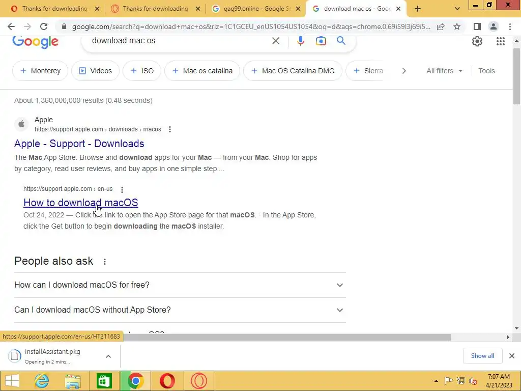Screen dimensions: 521x391
Task: Open Microsoft Store from the taskbar
Action: 104,381
